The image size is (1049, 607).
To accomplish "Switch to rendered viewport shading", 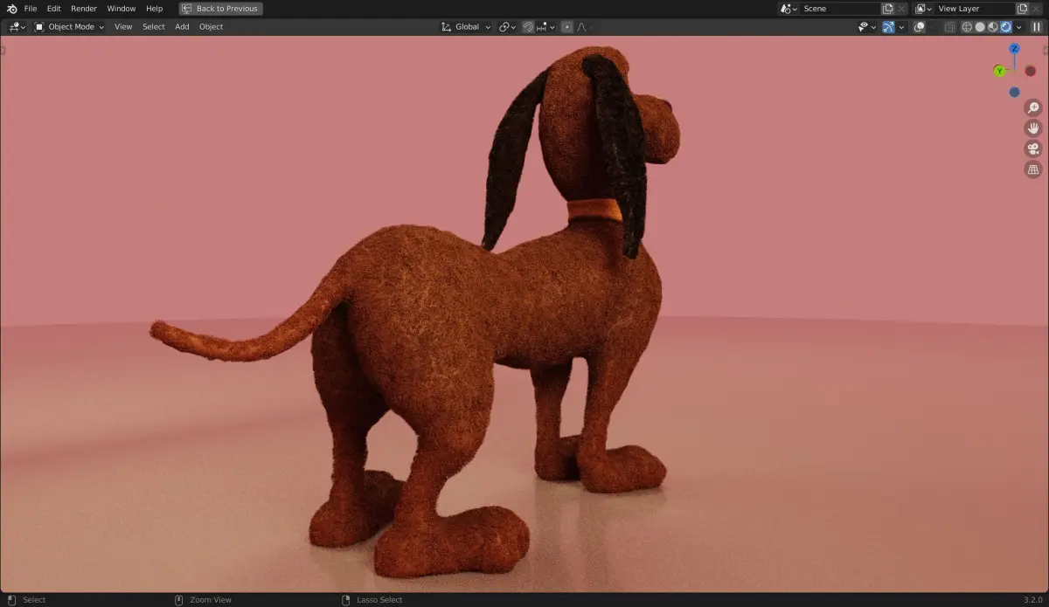I will click(1006, 27).
